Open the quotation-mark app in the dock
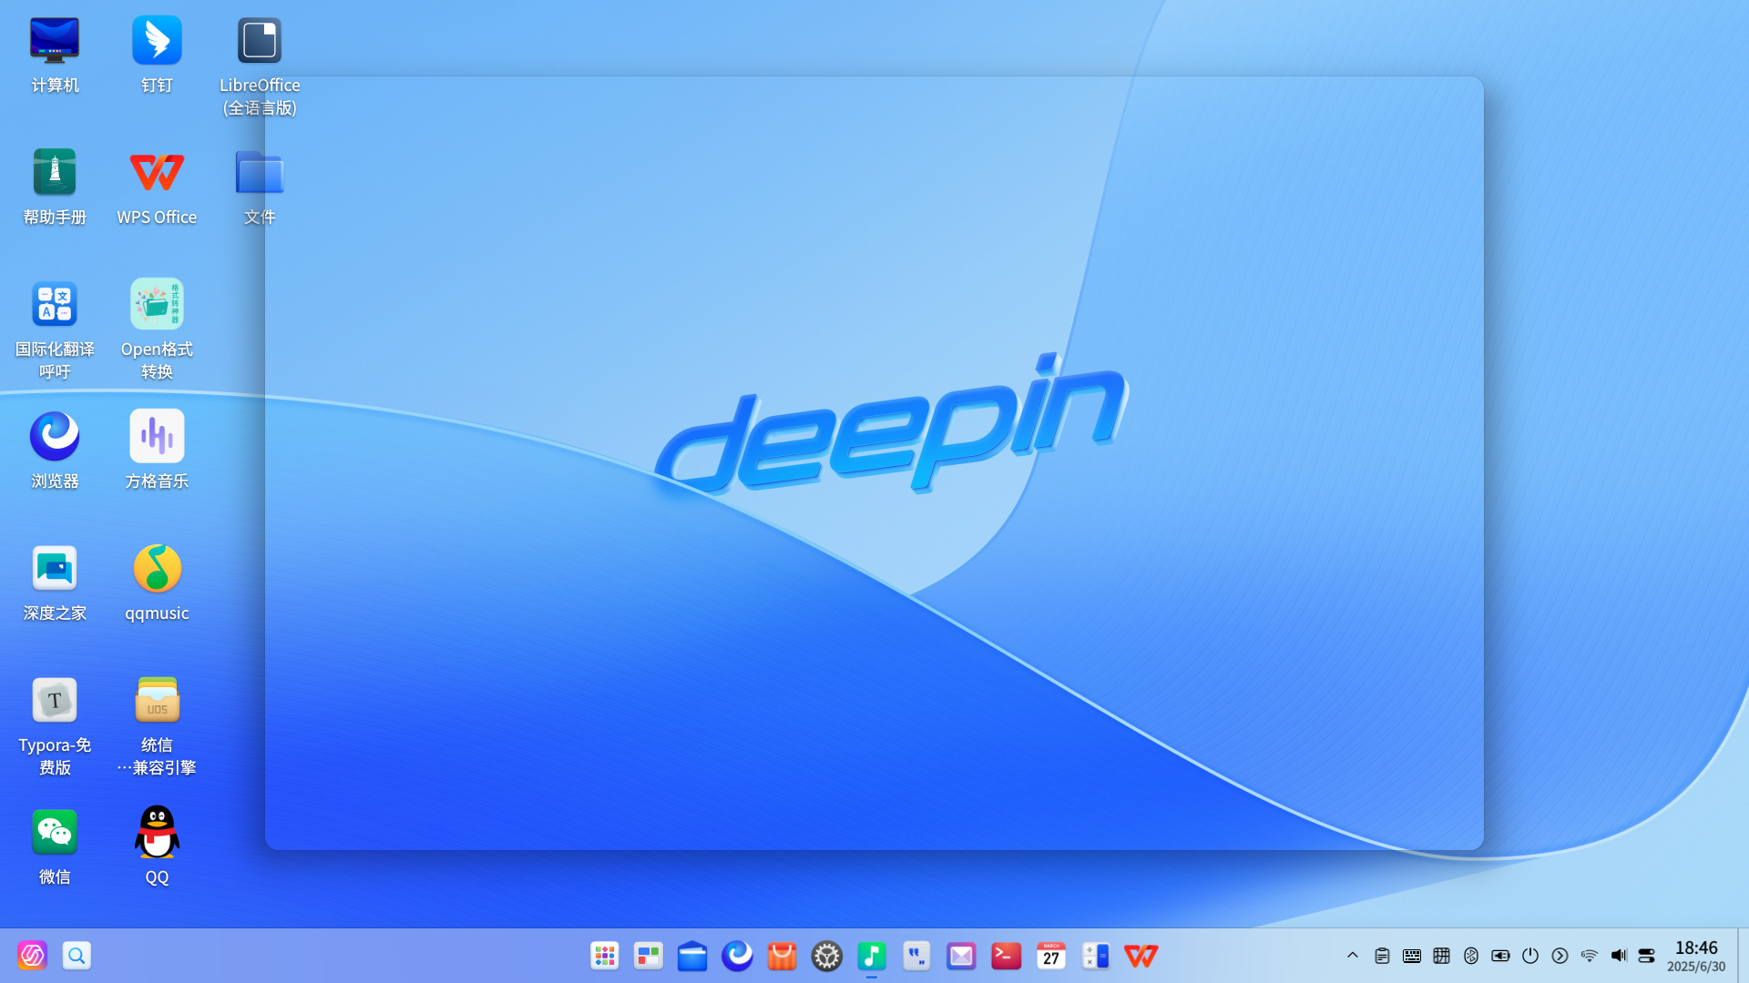 (916, 956)
